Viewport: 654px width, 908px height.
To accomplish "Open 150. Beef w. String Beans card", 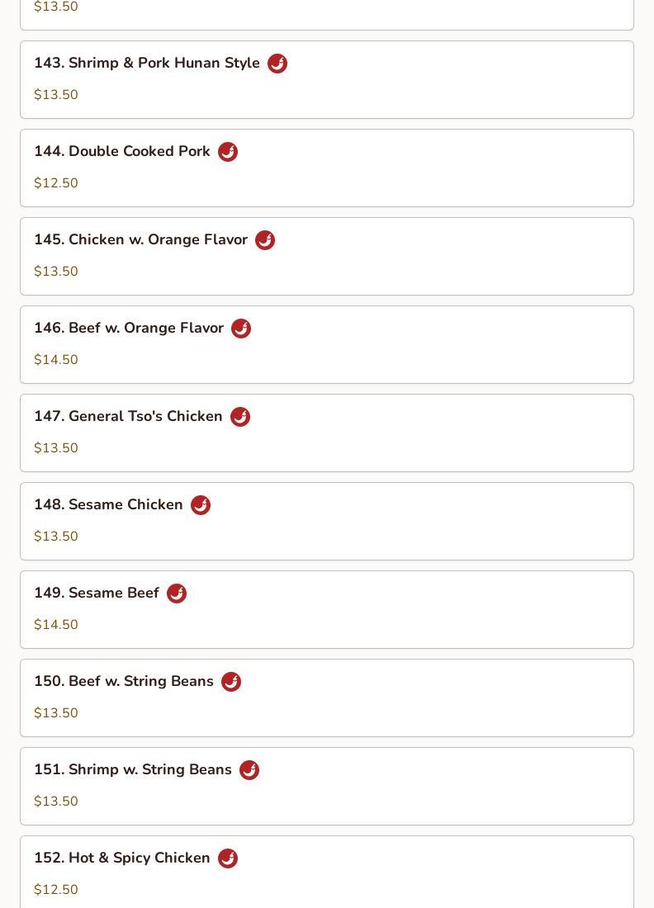I will tap(327, 698).
